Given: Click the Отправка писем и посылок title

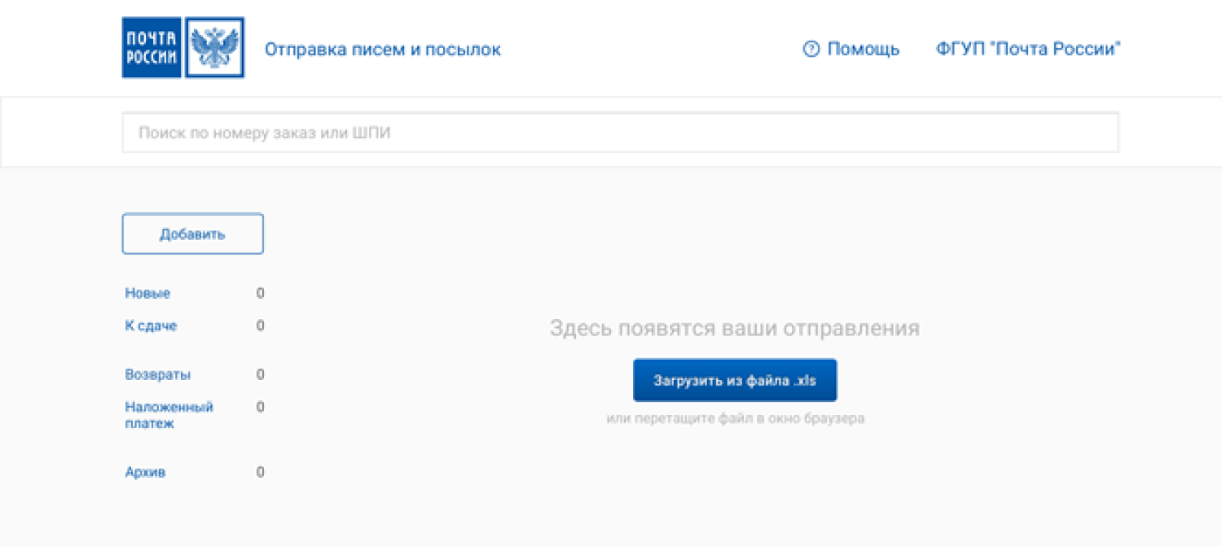Looking at the screenshot, I should 382,50.
